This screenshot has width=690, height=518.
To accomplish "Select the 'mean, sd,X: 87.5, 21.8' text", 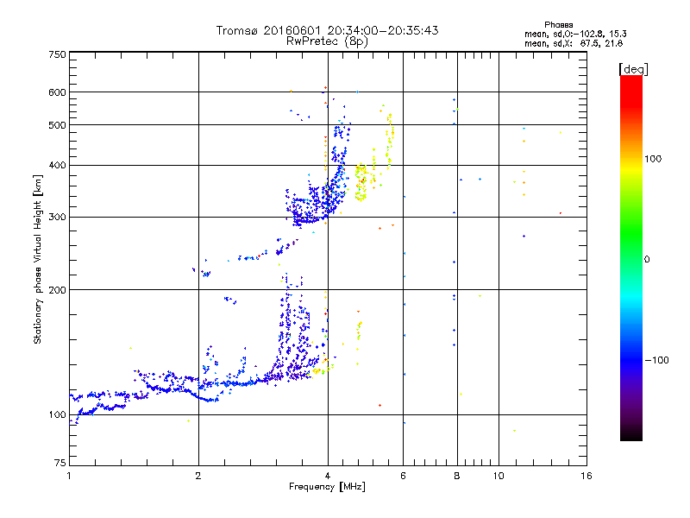I will [574, 43].
